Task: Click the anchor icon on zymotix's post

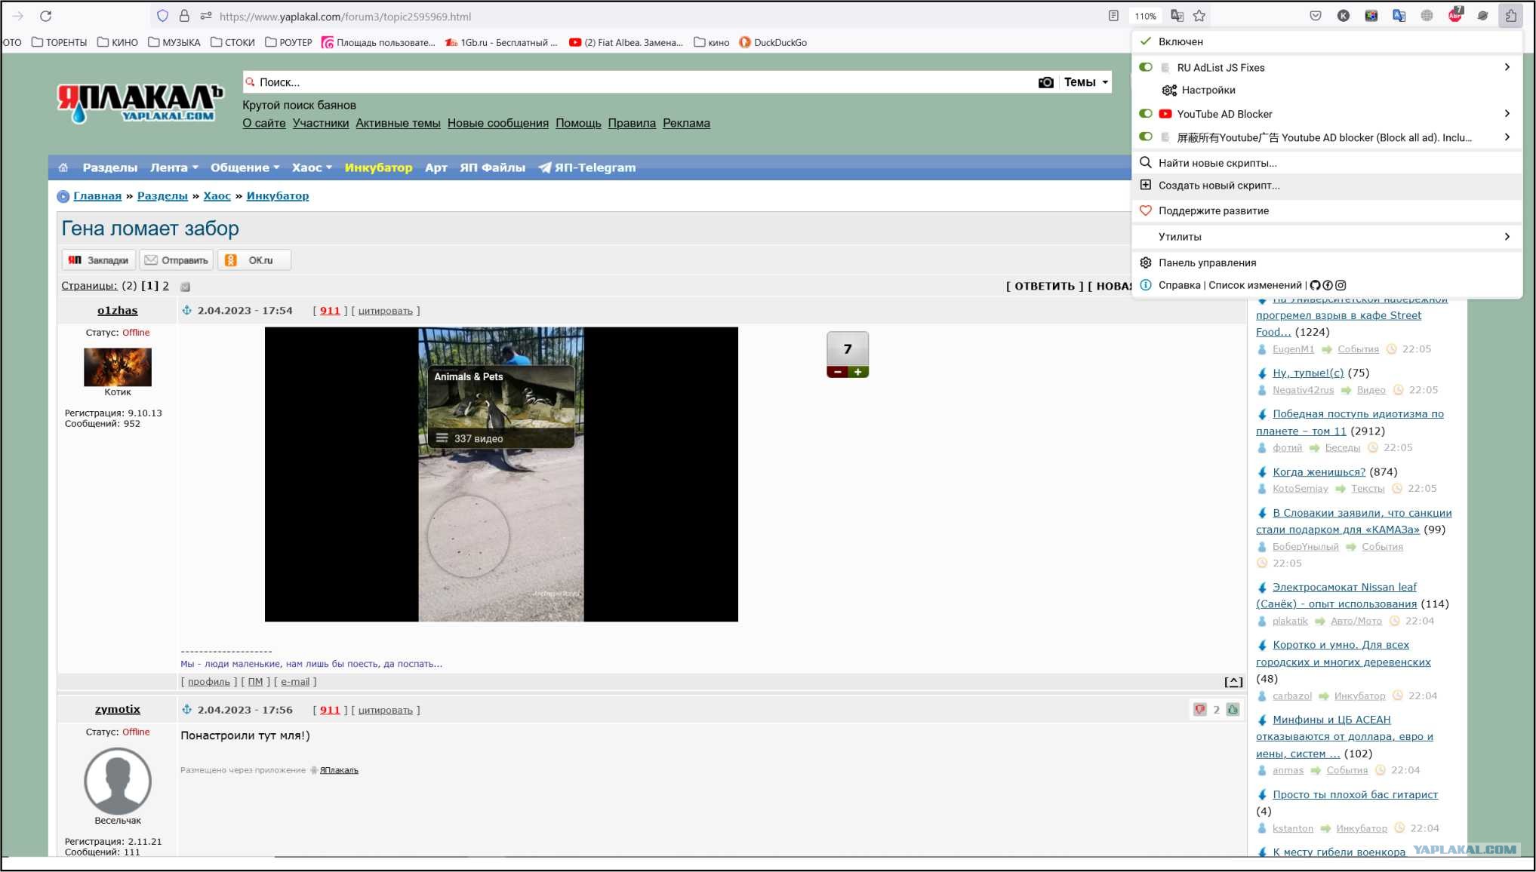Action: coord(187,710)
